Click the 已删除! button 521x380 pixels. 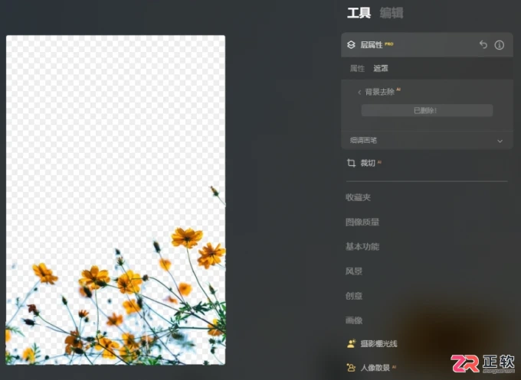click(427, 110)
